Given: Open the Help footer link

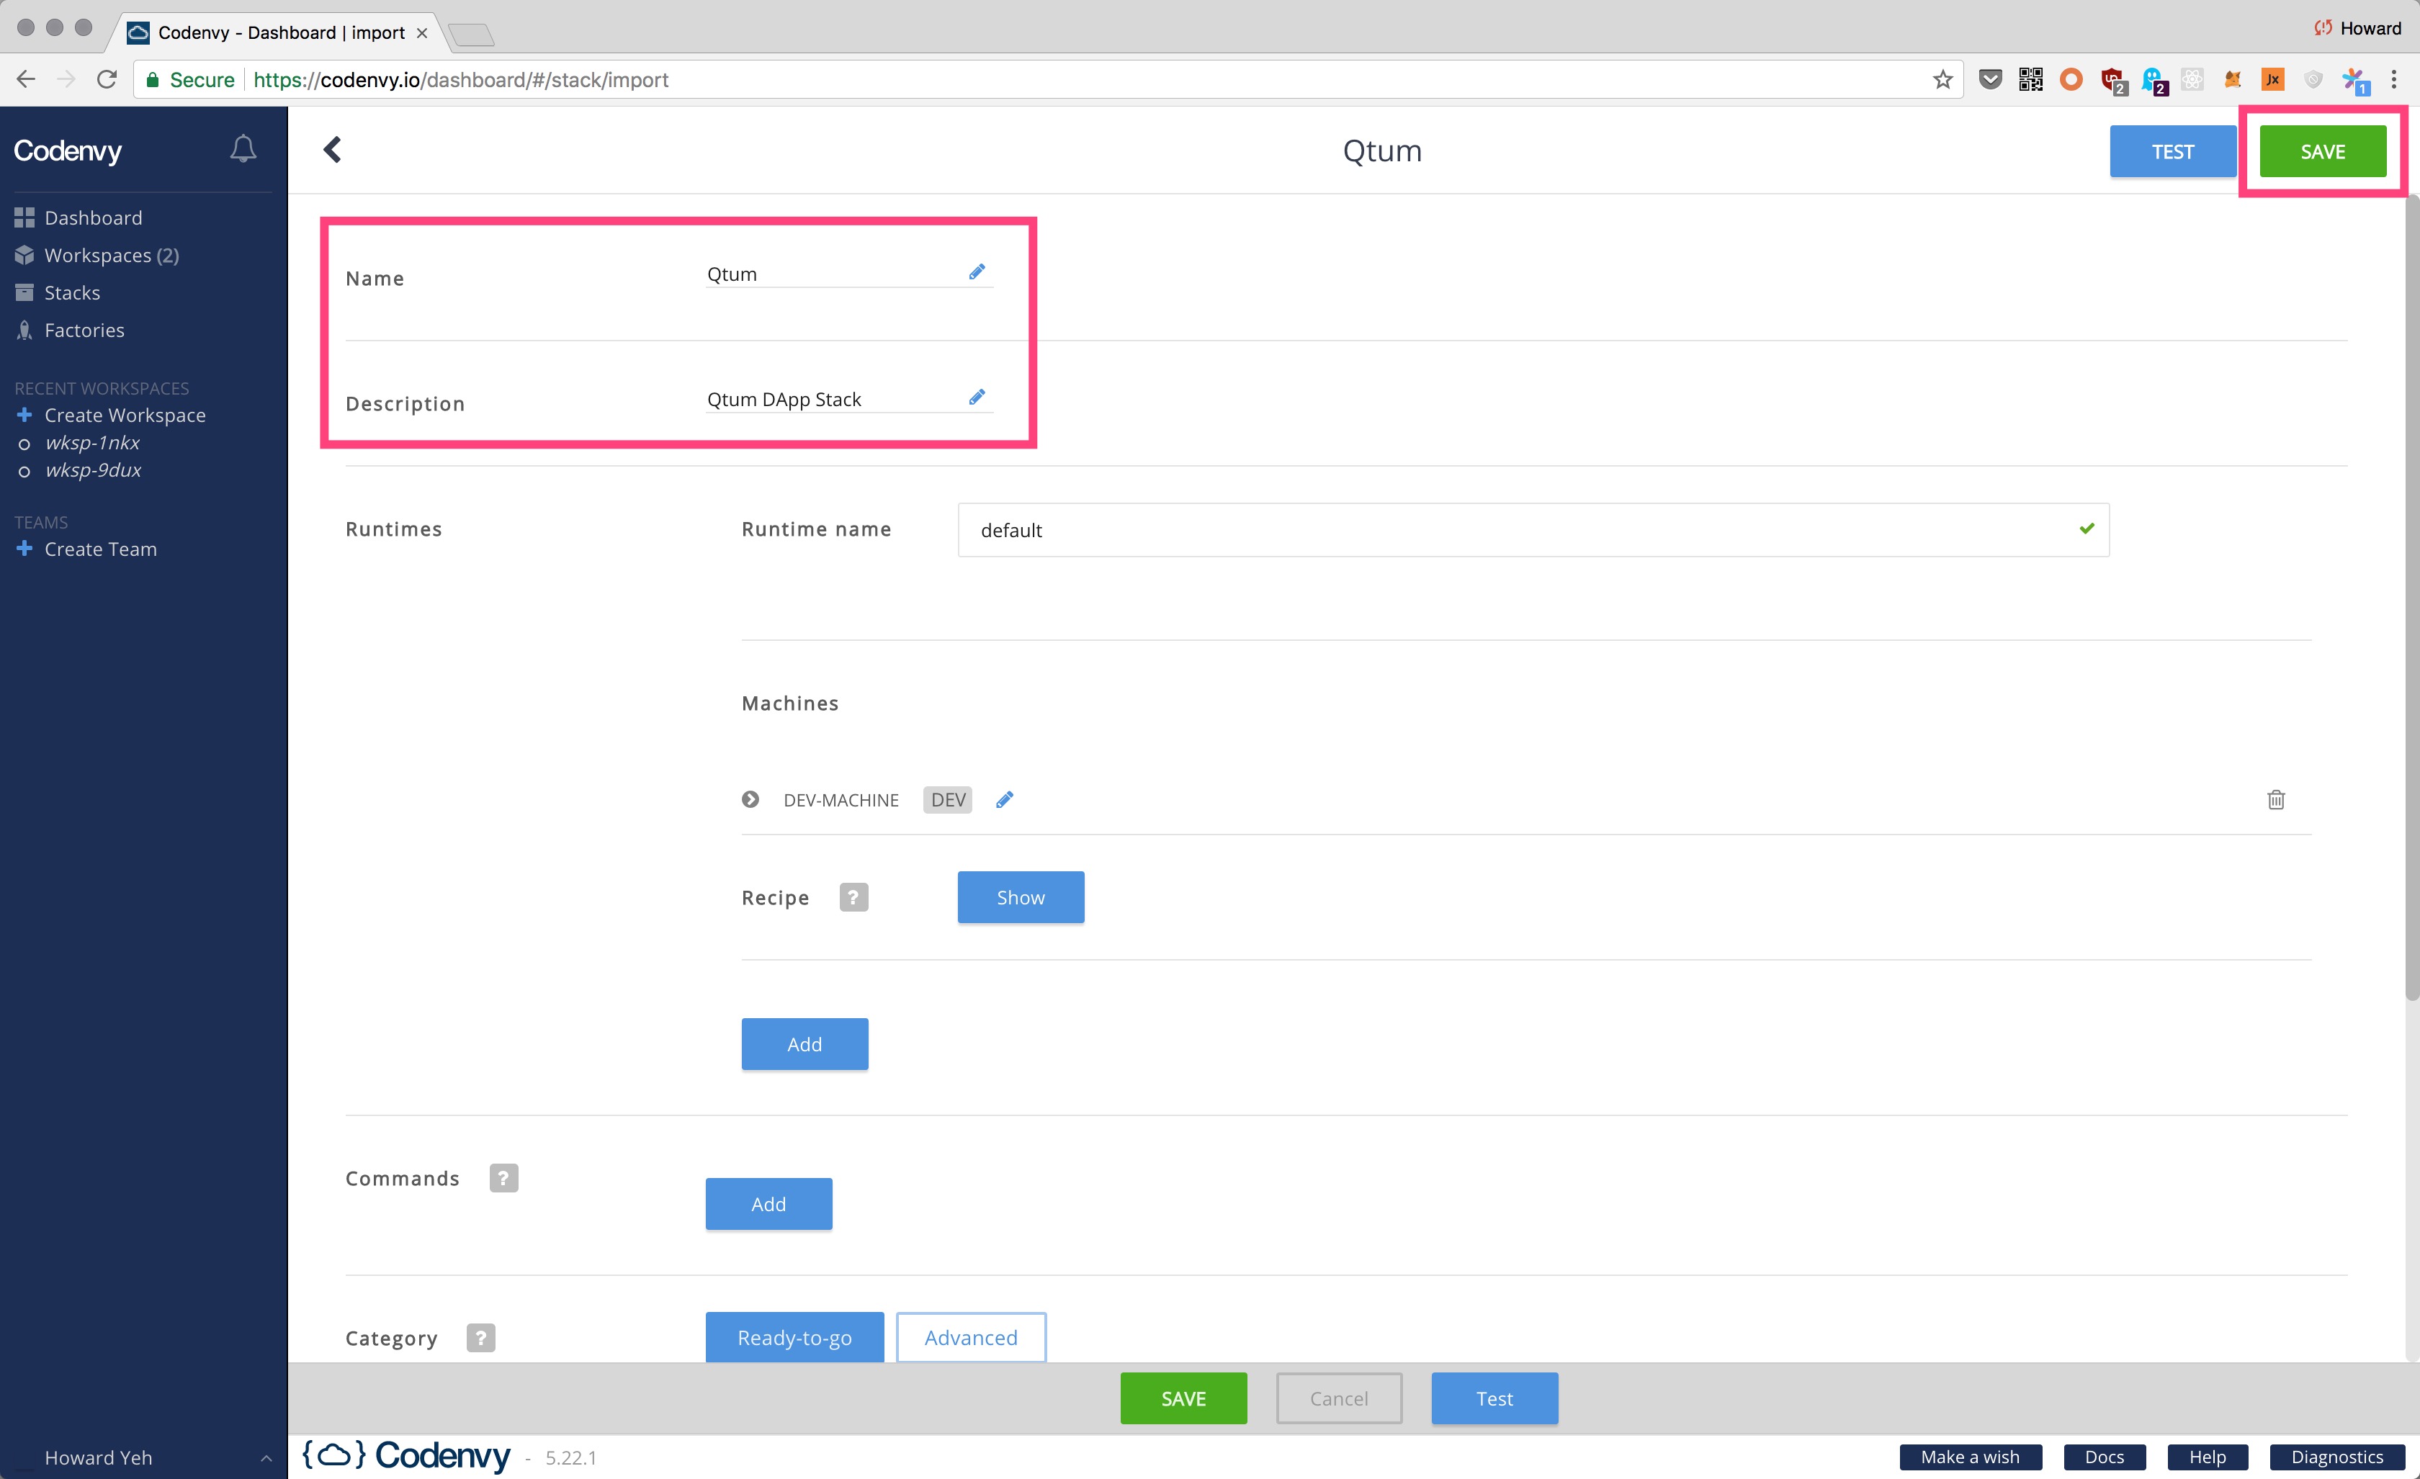Looking at the screenshot, I should [2207, 1457].
